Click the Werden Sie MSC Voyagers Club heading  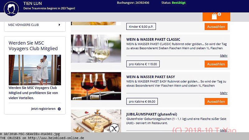pos(33,46)
